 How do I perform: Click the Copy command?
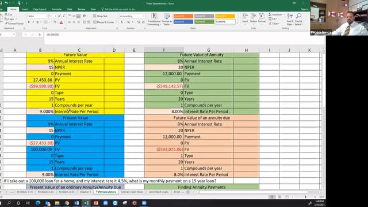[x=9, y=19]
